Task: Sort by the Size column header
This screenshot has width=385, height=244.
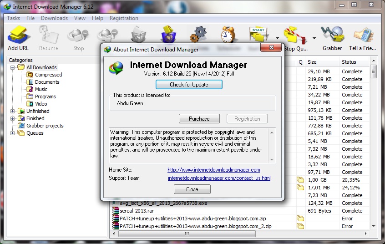Action: pyautogui.click(x=322, y=62)
